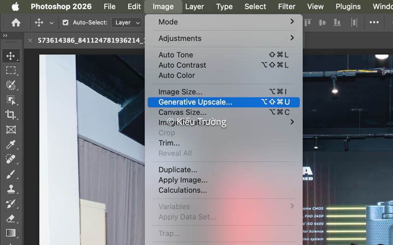This screenshot has width=393, height=245.
Task: Toggle the Auto-Select checkbox
Action: tap(65, 23)
